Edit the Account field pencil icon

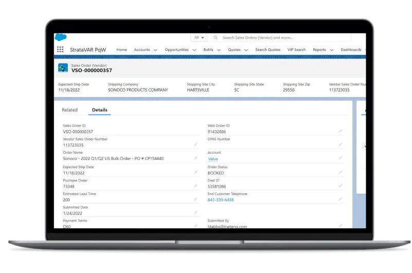pyautogui.click(x=341, y=158)
